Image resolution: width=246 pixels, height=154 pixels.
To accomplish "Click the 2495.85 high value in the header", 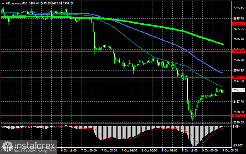I will [x=45, y=3].
